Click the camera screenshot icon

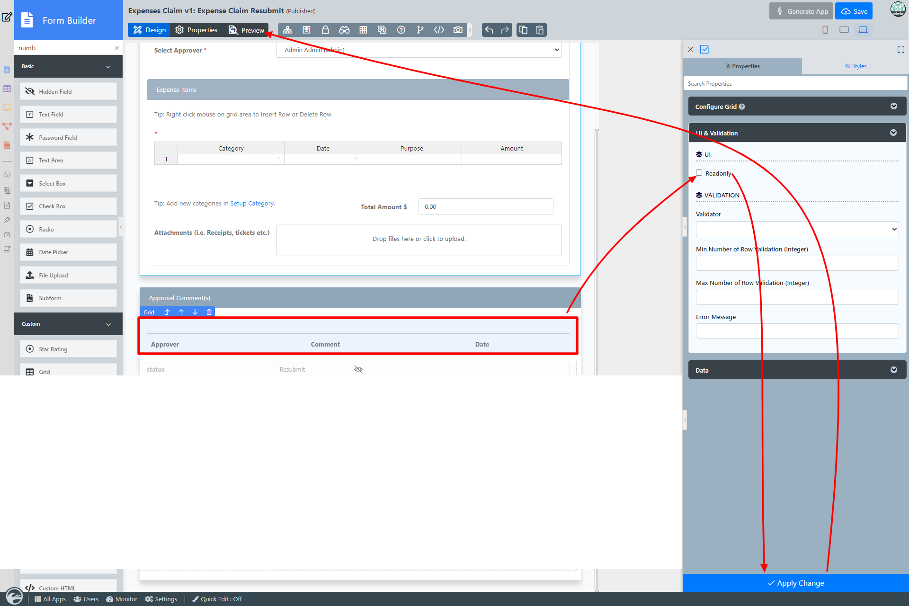[x=458, y=30]
